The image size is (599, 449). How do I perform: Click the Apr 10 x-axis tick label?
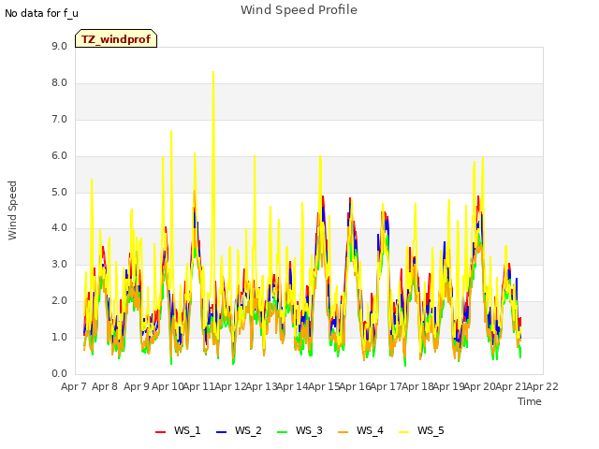pyautogui.click(x=168, y=386)
